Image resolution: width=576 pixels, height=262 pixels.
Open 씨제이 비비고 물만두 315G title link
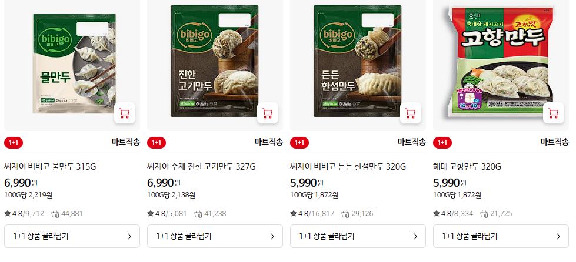[x=51, y=167]
